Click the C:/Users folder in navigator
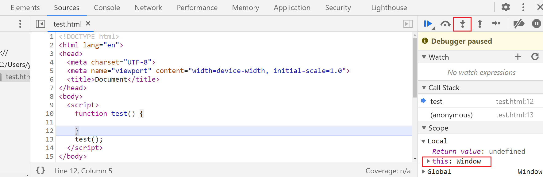543x177 pixels. pos(15,65)
